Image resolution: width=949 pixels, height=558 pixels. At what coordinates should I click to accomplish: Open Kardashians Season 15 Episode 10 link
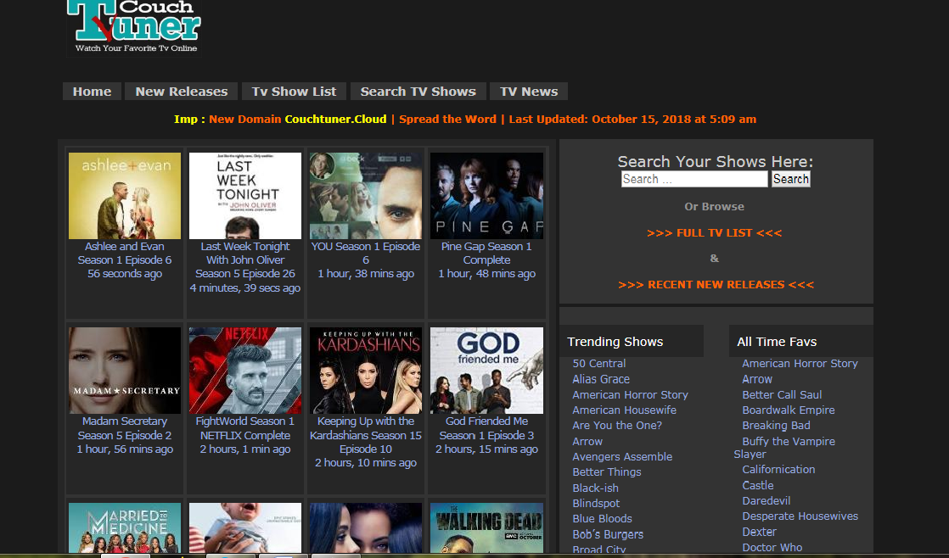point(366,435)
